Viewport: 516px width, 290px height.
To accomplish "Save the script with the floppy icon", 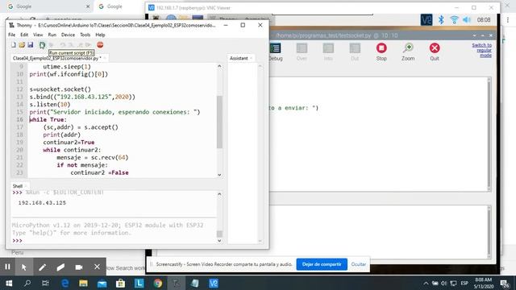I will click(31, 45).
